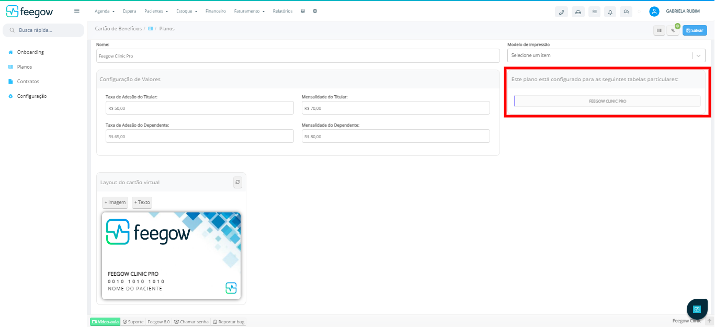Click Taxa de Adesão do Titular field
This screenshot has width=715, height=327.
tap(200, 108)
